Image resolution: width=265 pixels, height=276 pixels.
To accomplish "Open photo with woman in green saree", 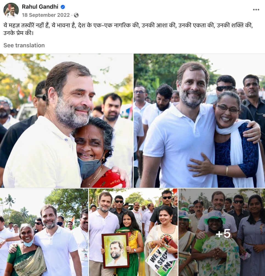I will 44,232.
